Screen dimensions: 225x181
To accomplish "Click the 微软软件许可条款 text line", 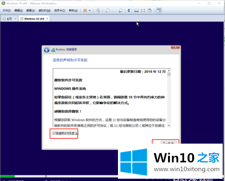I will [x=68, y=80].
